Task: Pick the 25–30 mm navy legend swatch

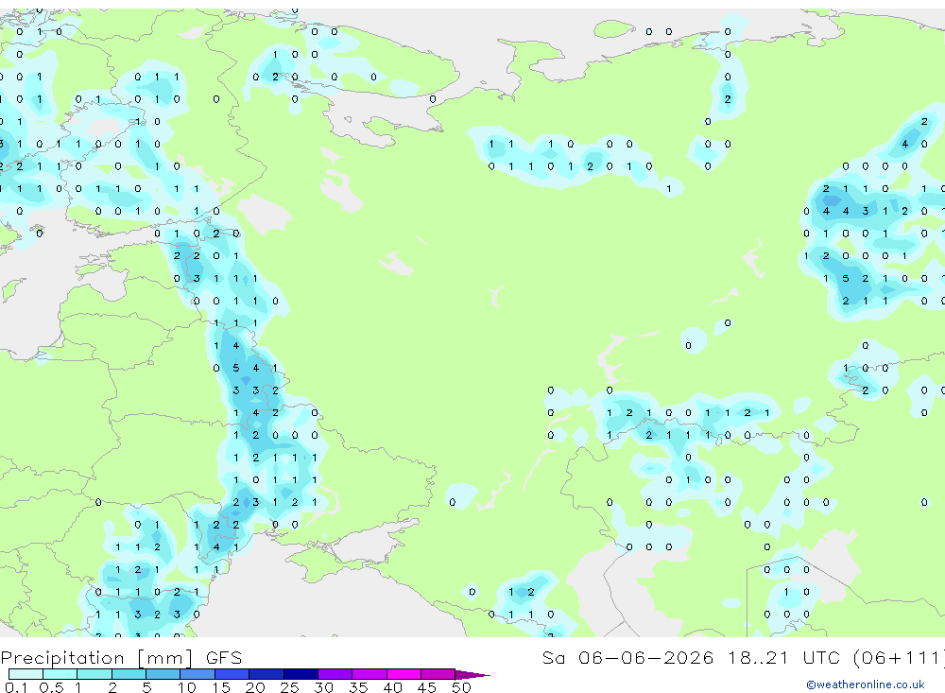Action: (x=301, y=674)
